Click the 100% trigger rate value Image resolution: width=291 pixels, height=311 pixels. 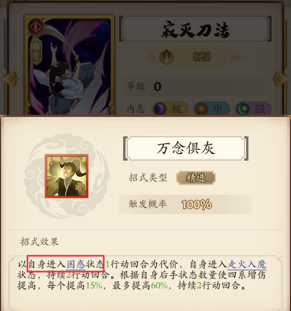pos(197,204)
